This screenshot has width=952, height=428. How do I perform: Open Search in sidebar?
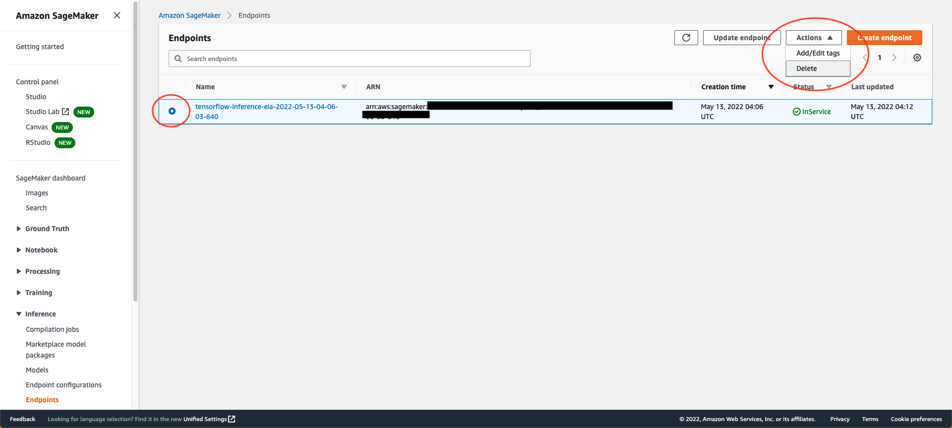[x=36, y=208]
